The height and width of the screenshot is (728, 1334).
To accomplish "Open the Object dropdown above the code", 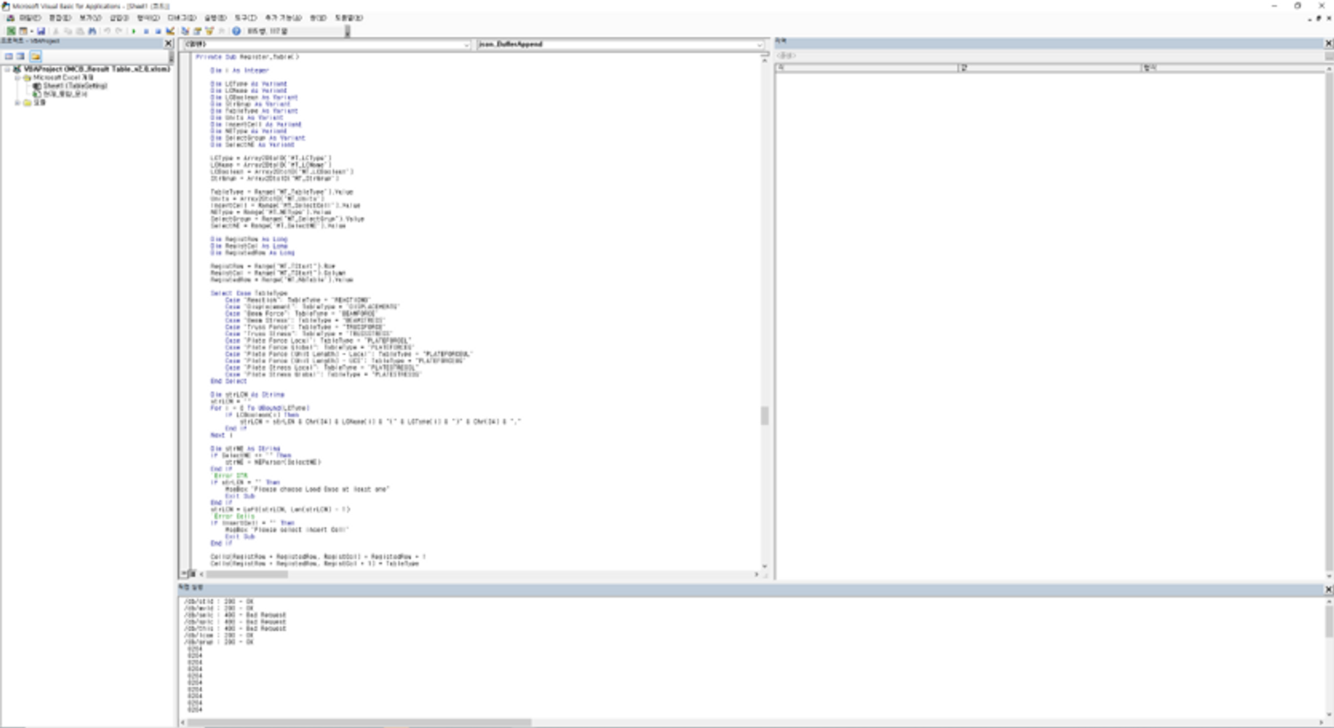I will pos(467,44).
